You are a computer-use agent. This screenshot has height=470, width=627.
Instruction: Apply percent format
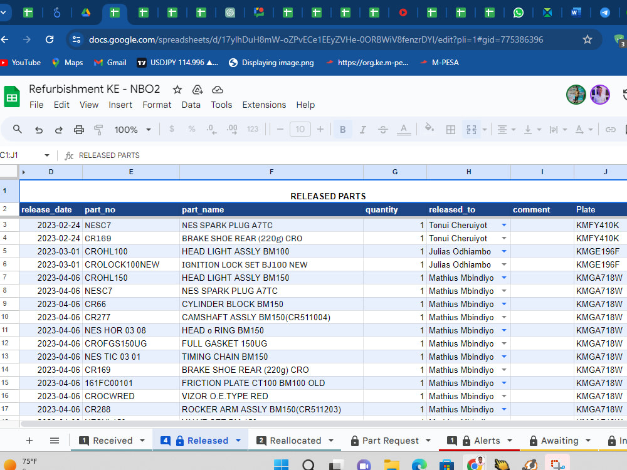[x=191, y=129]
